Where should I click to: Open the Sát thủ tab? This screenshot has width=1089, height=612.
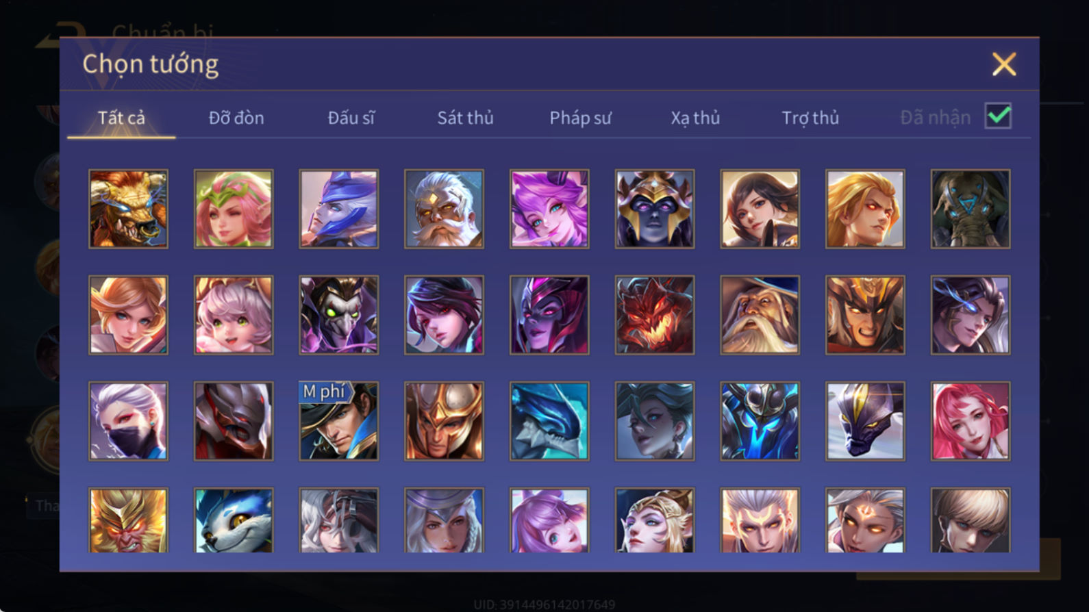466,118
